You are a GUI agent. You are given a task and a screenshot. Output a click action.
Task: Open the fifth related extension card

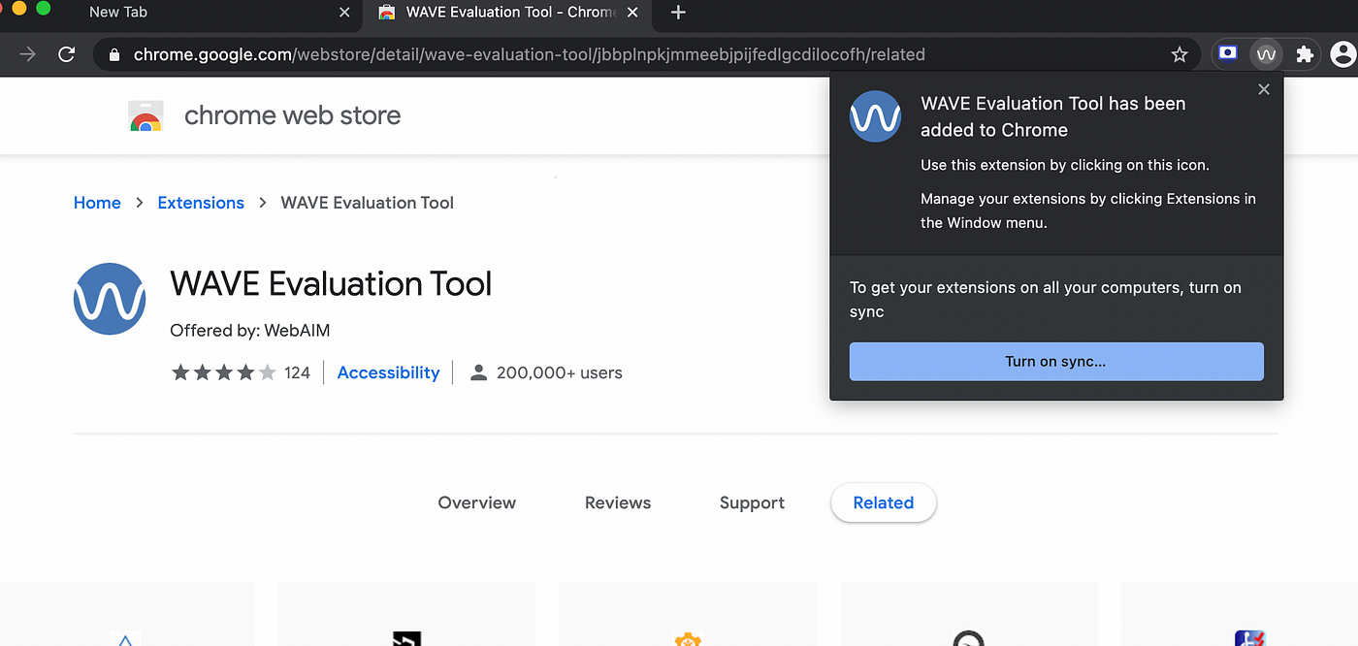click(x=1240, y=614)
